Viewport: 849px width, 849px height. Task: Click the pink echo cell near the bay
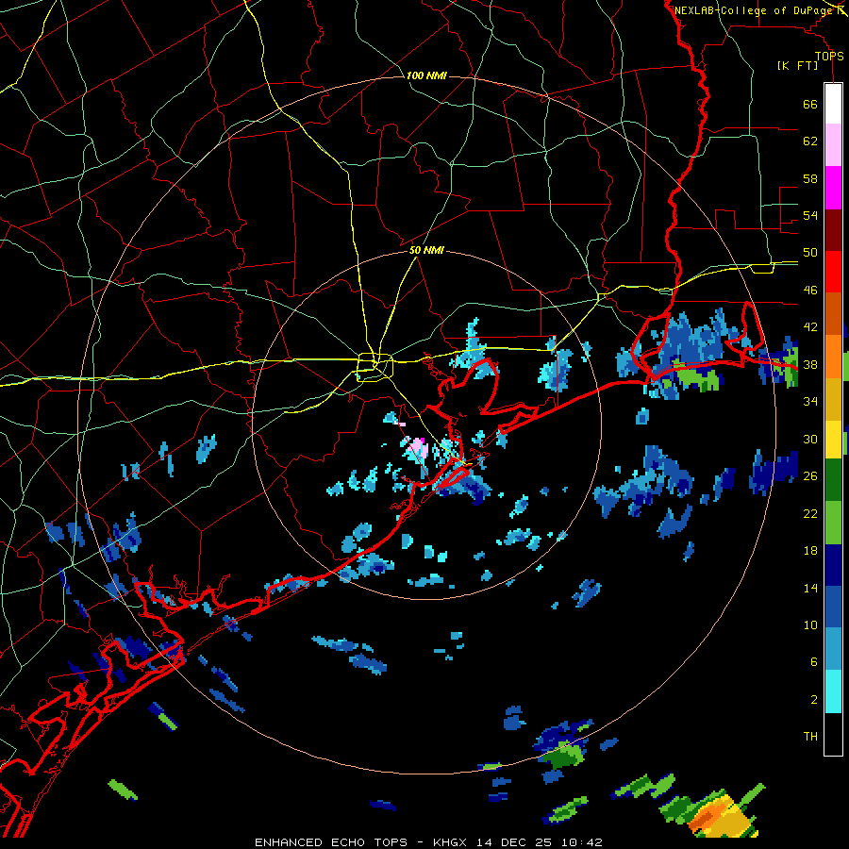click(418, 447)
